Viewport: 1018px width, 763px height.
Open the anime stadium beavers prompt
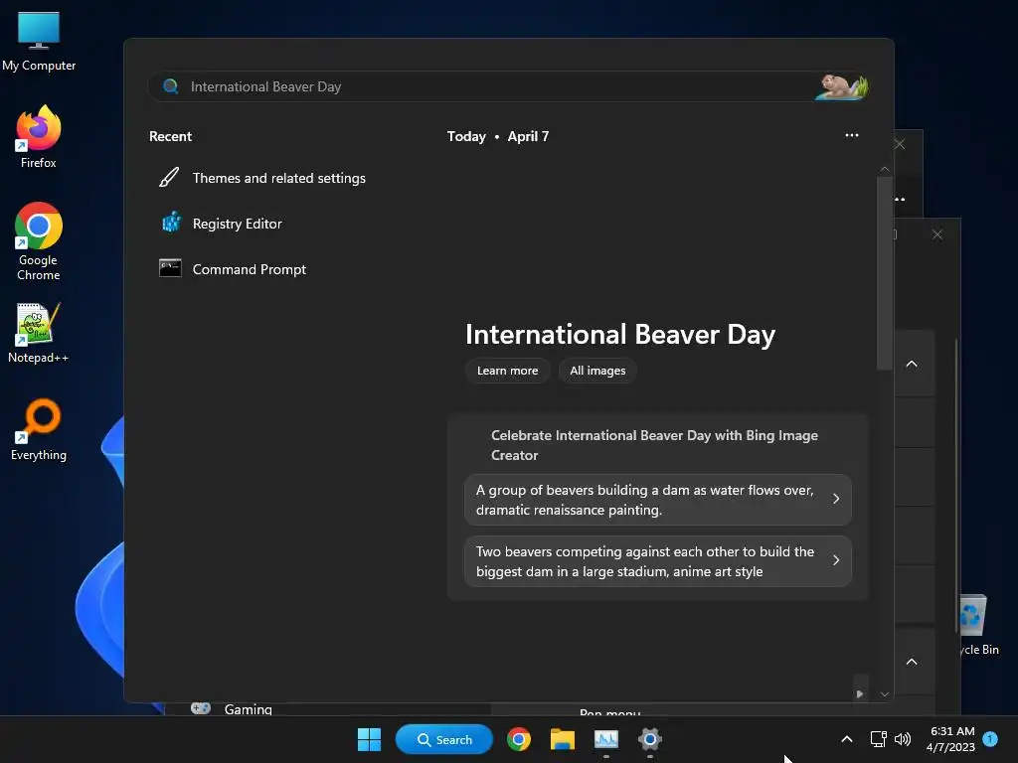coord(658,561)
